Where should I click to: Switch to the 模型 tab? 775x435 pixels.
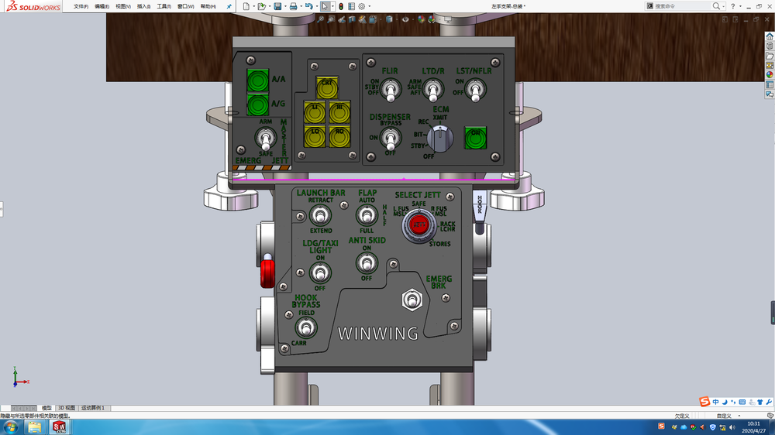click(46, 408)
